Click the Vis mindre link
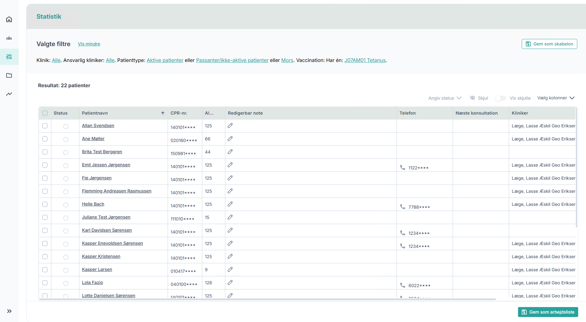Image resolution: width=586 pixels, height=322 pixels. pos(89,44)
